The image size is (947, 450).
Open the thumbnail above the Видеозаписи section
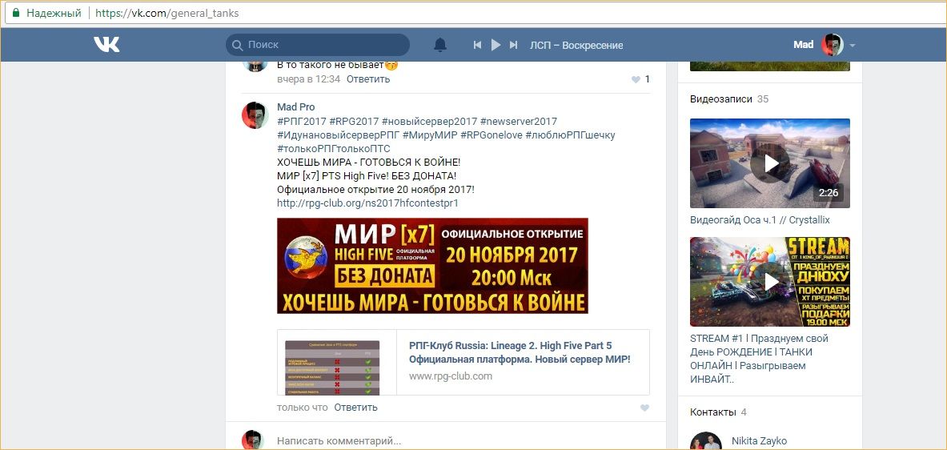(x=770, y=65)
